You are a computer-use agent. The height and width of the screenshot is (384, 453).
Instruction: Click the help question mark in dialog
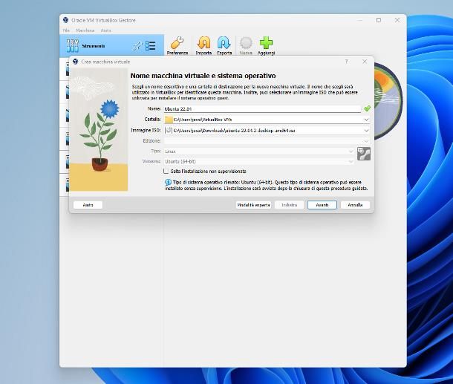[x=346, y=62]
